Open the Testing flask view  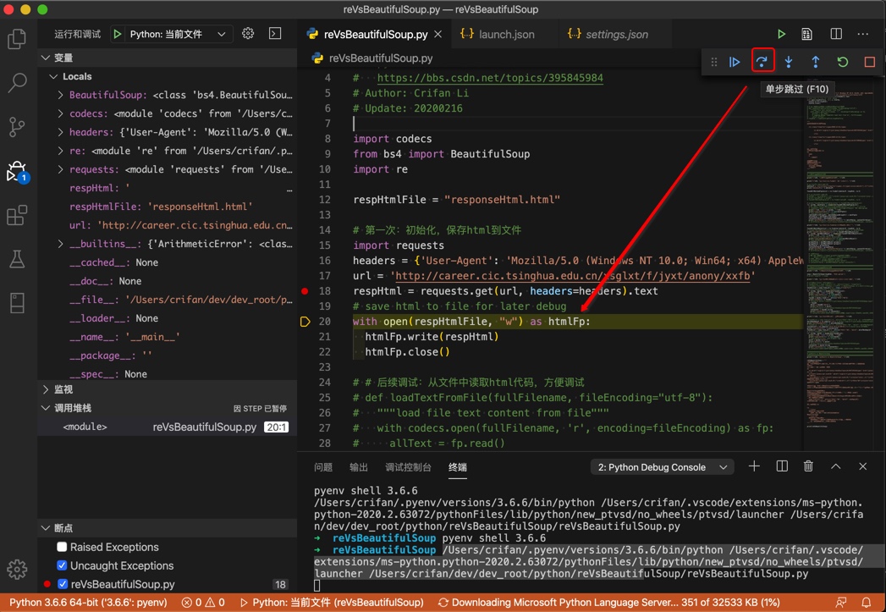17,259
